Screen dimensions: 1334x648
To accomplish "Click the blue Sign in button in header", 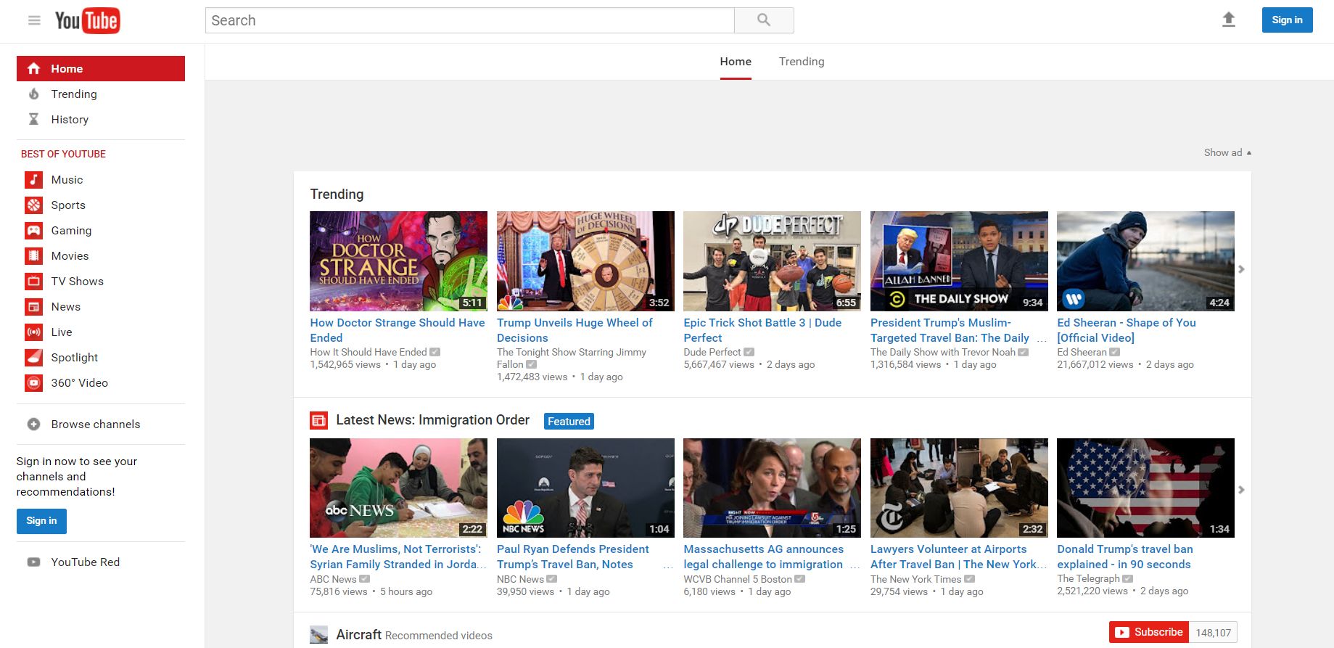I will [1287, 20].
